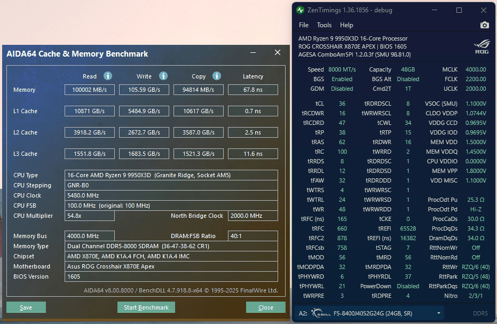497x324 pixels.
Task: Click the Memory Bus field 4000.0 MHz
Action: coord(89,236)
